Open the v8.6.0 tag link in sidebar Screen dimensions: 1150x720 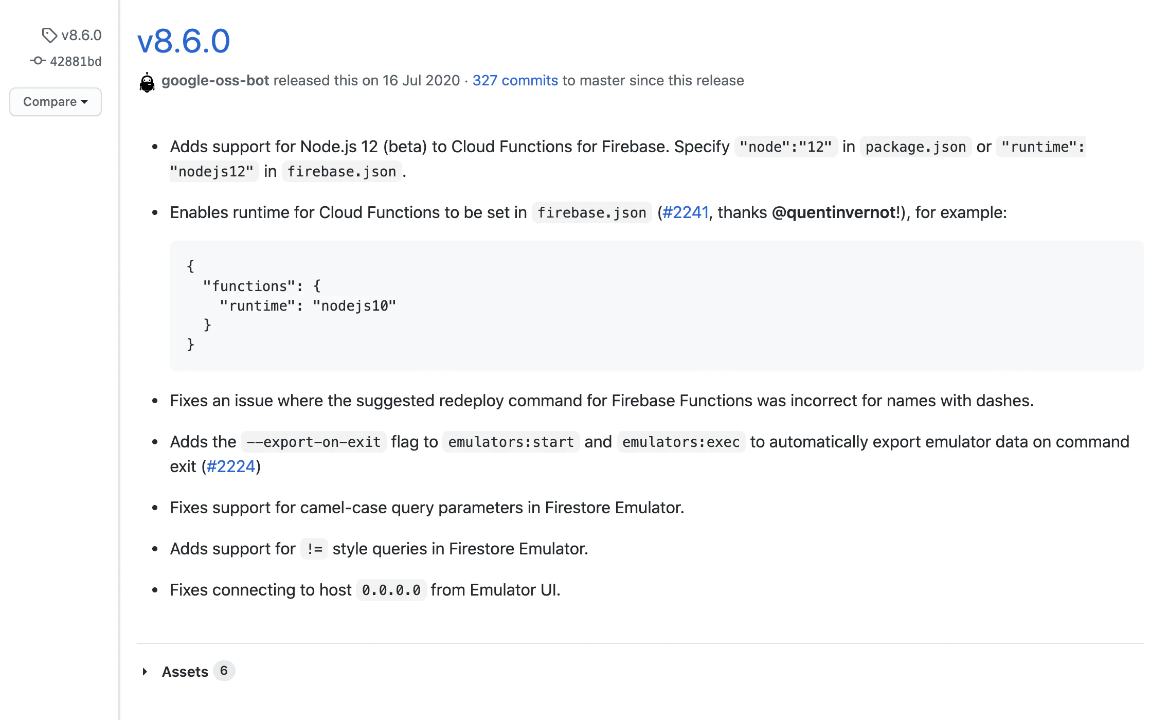[81, 35]
